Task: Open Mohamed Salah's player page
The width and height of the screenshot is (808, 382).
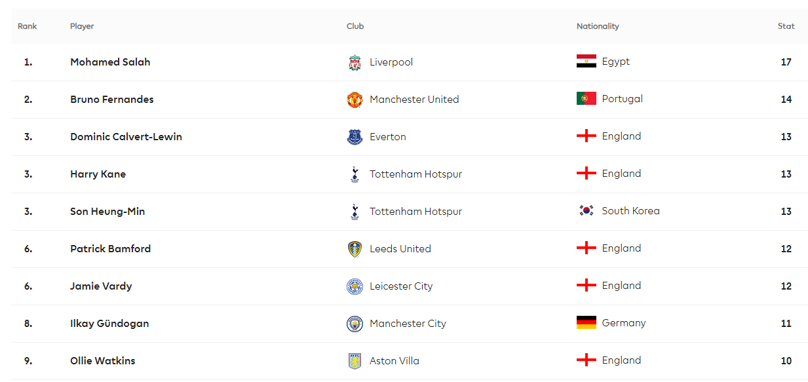Action: [110, 62]
